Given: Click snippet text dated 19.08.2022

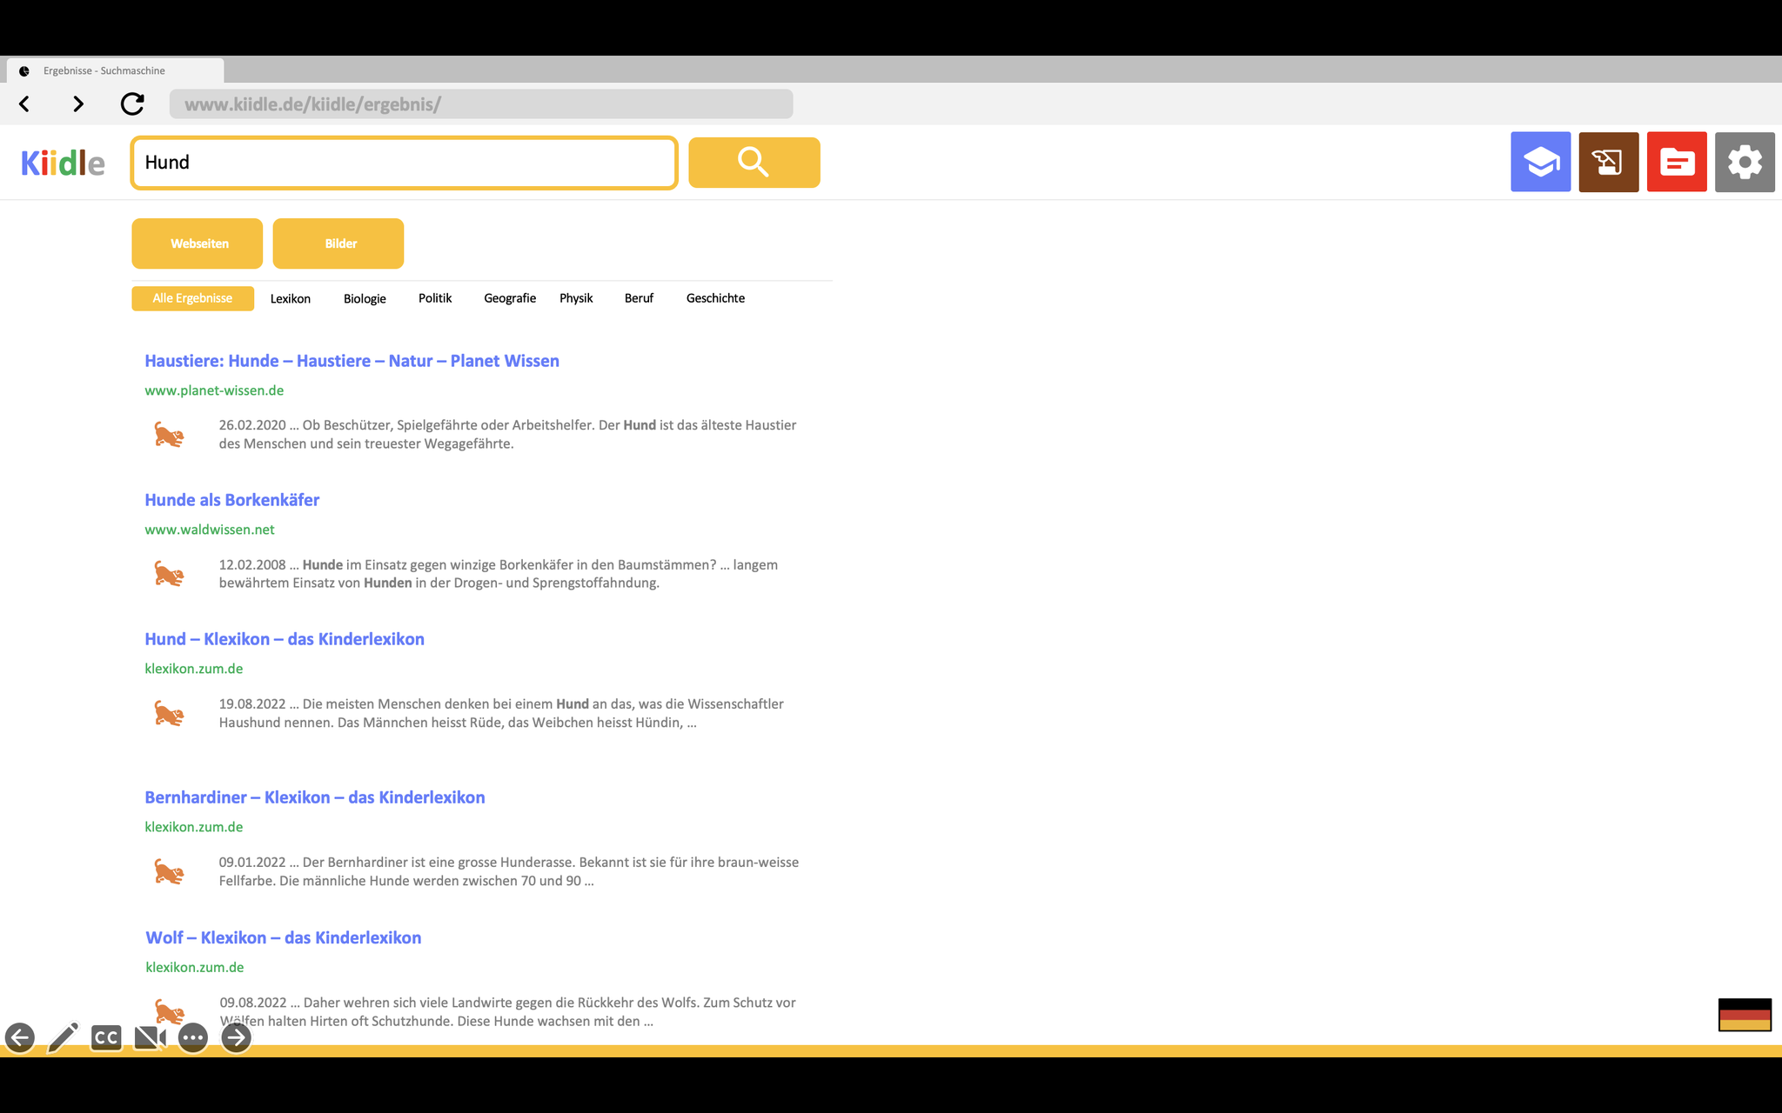Looking at the screenshot, I should [501, 713].
